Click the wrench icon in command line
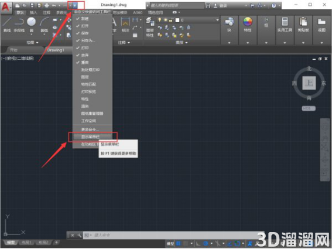Screen dimensions: 332x249 [80, 235]
